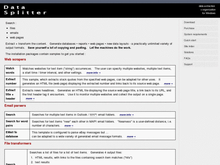Click the Data Splitter logo title
The height and width of the screenshot is (165, 220).
(x=25, y=9)
